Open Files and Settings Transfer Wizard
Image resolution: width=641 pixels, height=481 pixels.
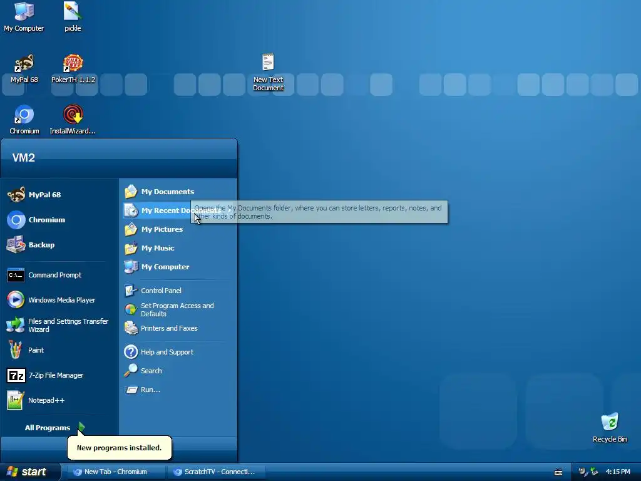[59, 325]
